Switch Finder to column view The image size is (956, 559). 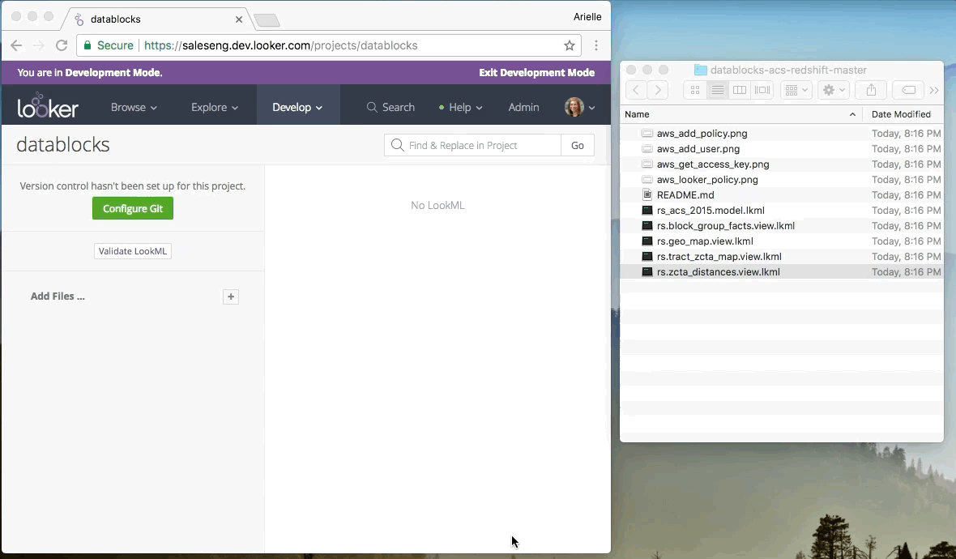click(x=740, y=90)
